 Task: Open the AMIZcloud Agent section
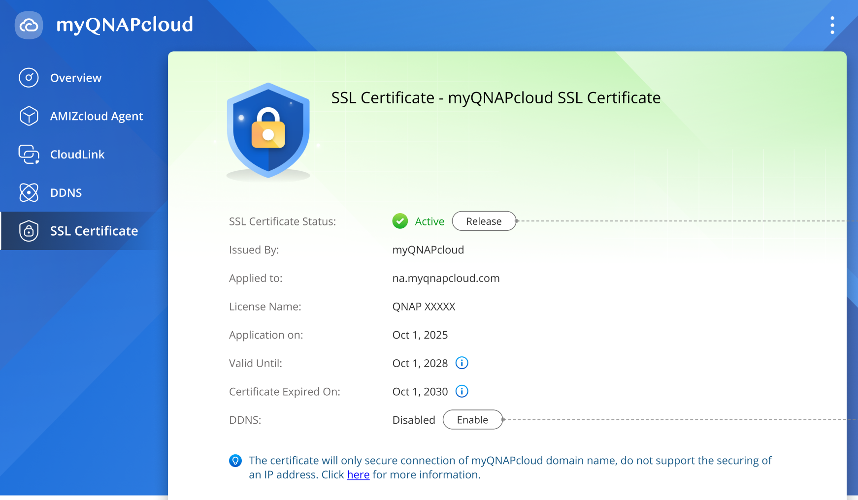[x=97, y=116]
